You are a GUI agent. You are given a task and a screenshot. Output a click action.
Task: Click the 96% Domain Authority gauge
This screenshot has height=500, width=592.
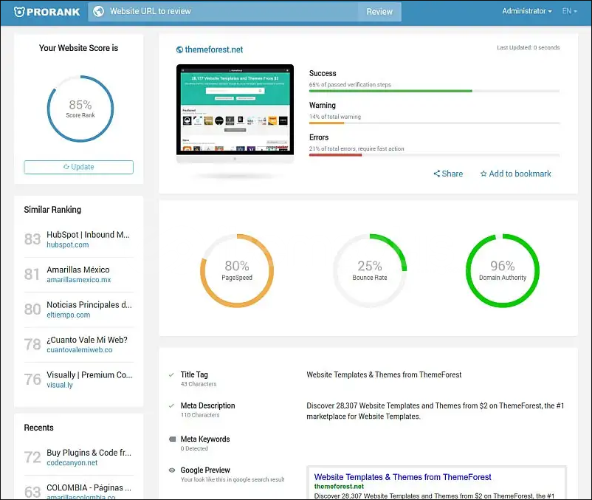[x=503, y=270]
